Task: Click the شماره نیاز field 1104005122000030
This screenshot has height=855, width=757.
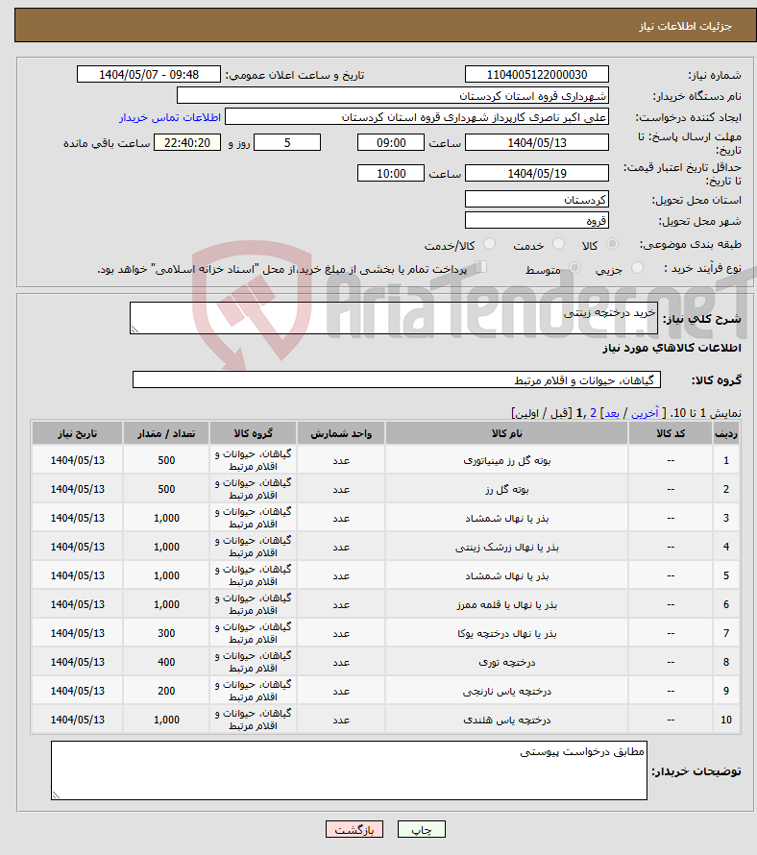Action: [537, 75]
